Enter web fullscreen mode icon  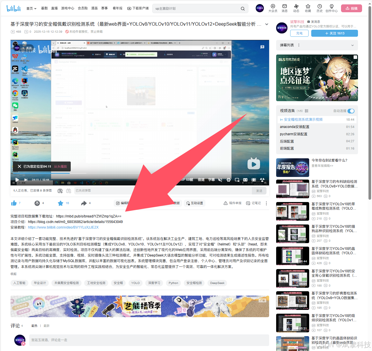point(254,180)
